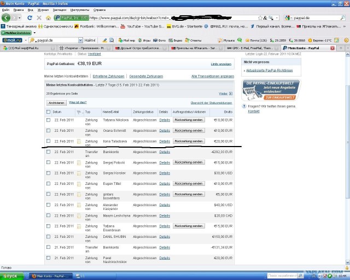Stop loading with the X icon
Image resolution: width=350 pixels, height=280 pixels.
(x=39, y=17)
